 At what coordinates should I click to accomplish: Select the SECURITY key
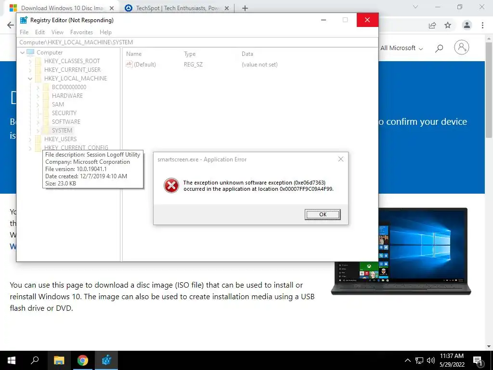click(x=64, y=113)
